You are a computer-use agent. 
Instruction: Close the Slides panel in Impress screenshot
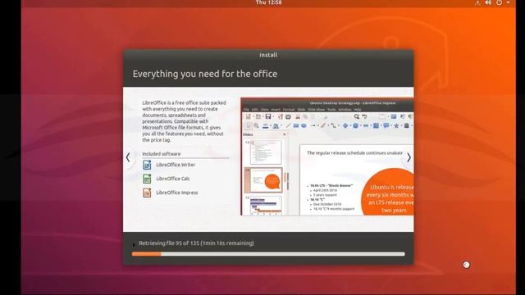[x=285, y=134]
